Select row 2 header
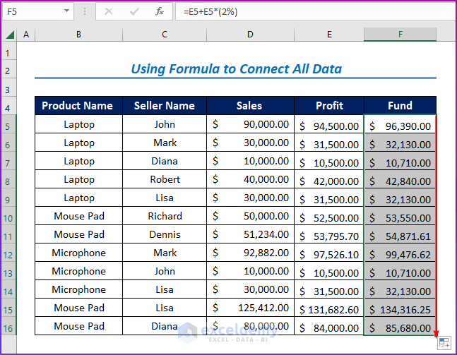Screen dimensions: 457x355 (8, 71)
